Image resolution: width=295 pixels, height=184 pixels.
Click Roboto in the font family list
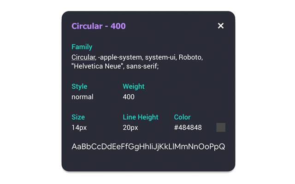[x=190, y=57]
